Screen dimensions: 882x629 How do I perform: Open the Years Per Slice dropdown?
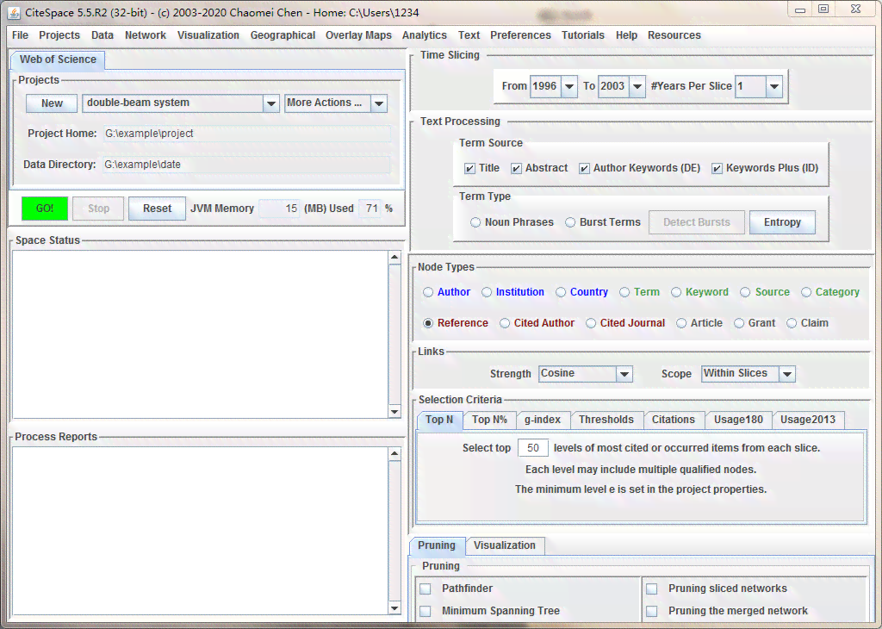click(x=774, y=87)
